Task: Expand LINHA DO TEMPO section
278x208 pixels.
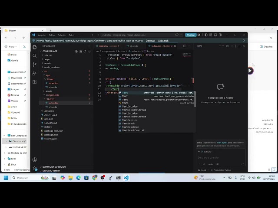Action: [x=51, y=171]
